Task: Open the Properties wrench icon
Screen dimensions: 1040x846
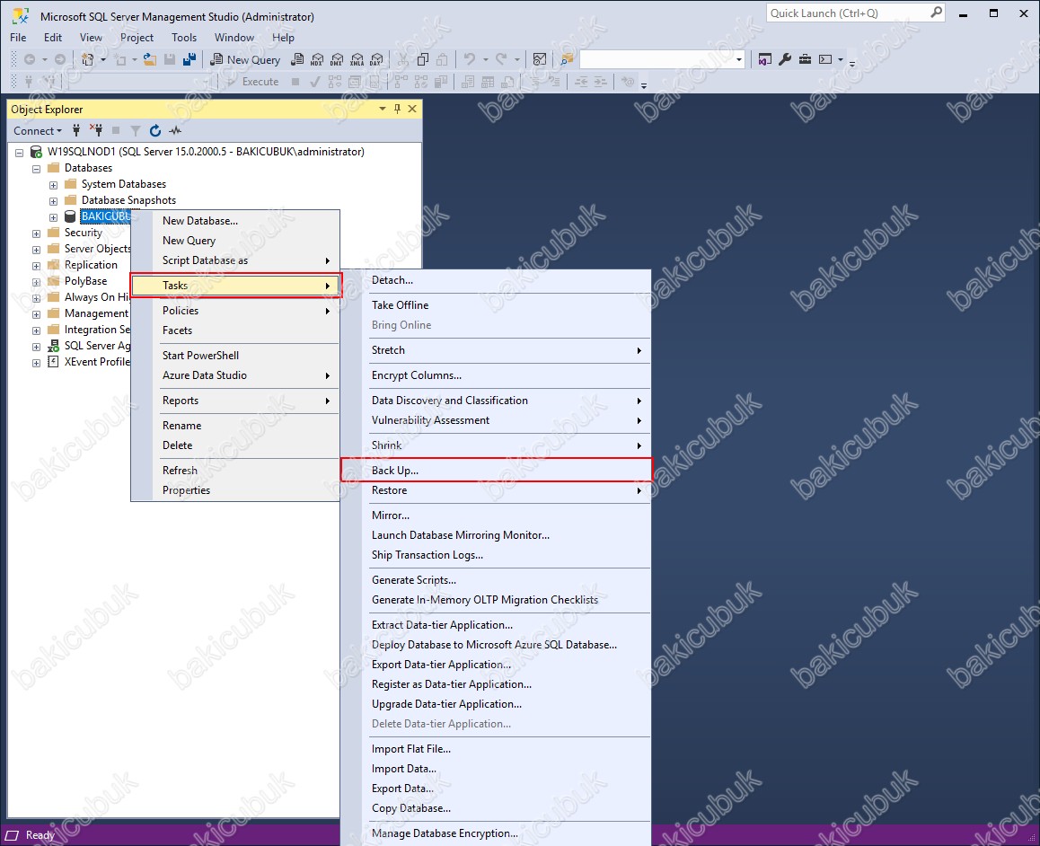Action: (x=785, y=59)
